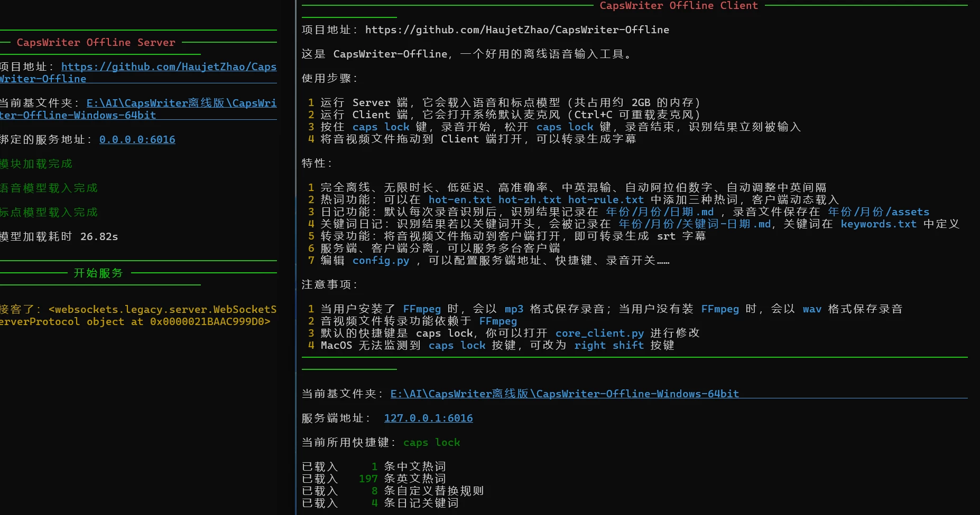Click '4 条日记关键词' loaded line
980x515 pixels.
coord(380,503)
